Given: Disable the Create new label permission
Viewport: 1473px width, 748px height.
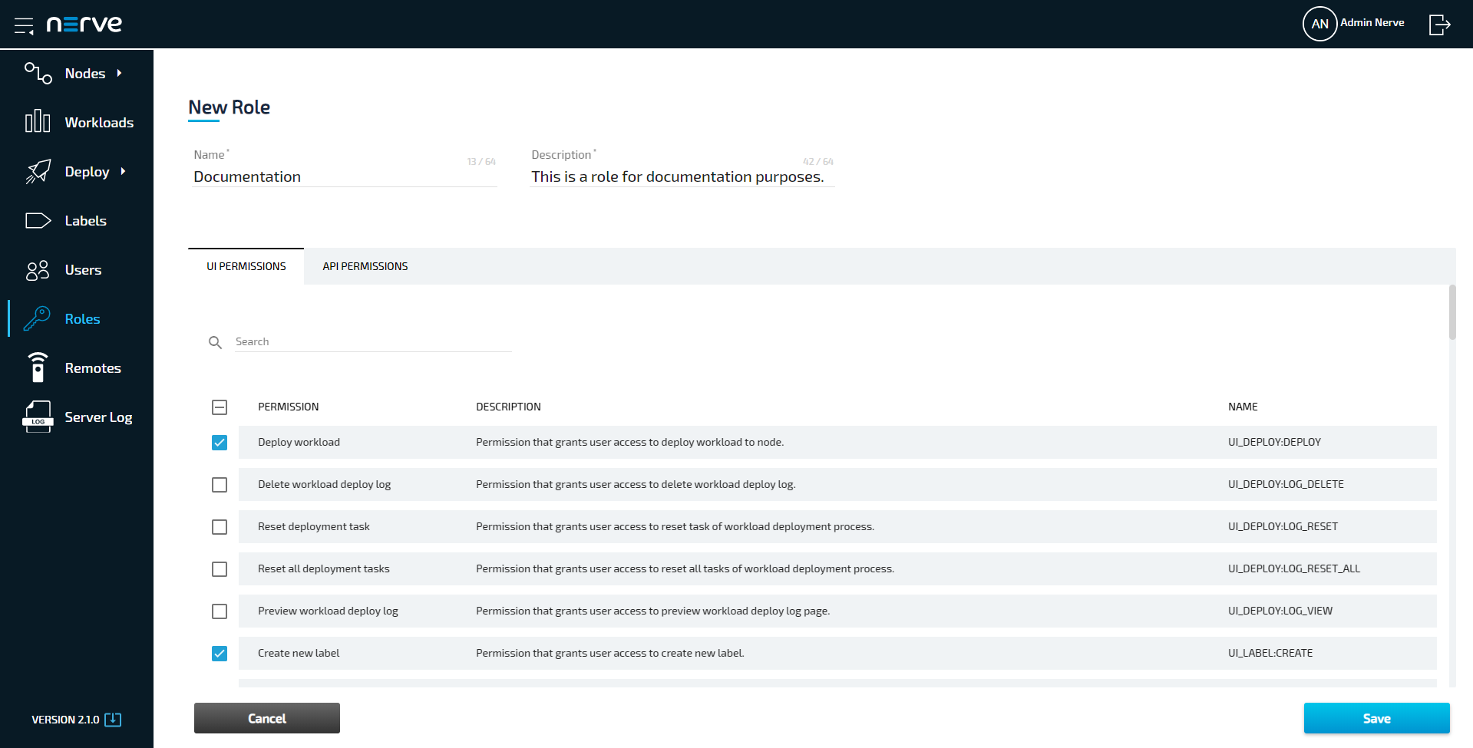Looking at the screenshot, I should 220,653.
